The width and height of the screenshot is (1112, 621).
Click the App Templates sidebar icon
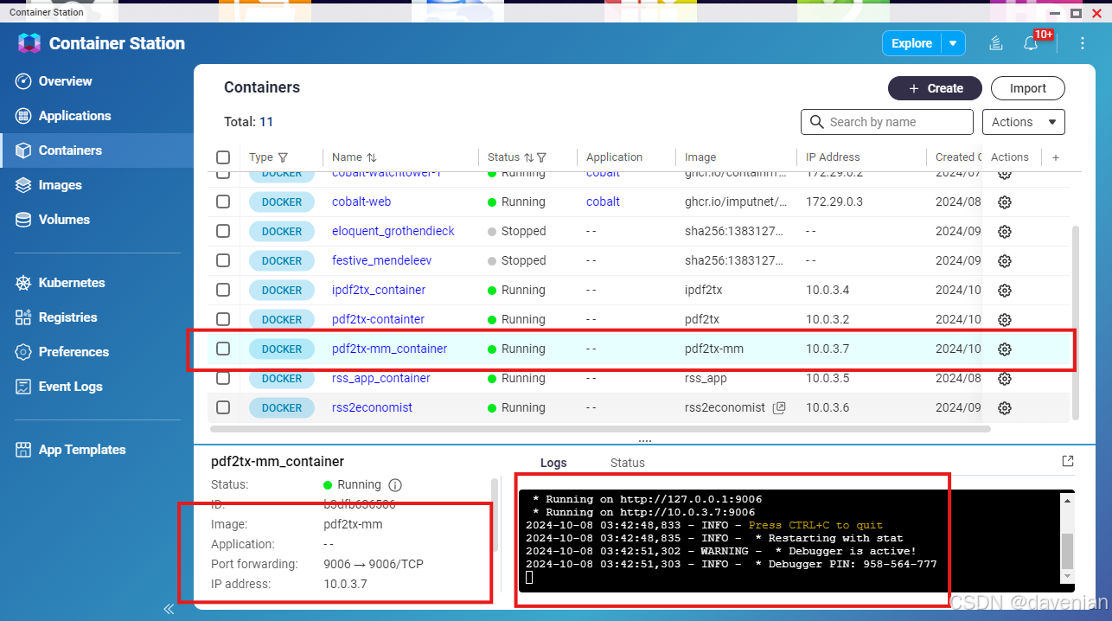pyautogui.click(x=23, y=450)
